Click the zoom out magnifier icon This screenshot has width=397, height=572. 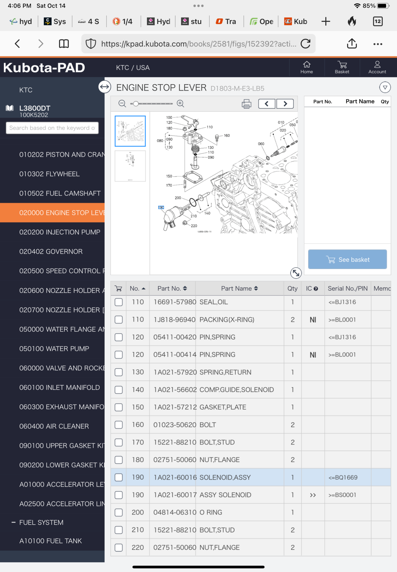[122, 104]
